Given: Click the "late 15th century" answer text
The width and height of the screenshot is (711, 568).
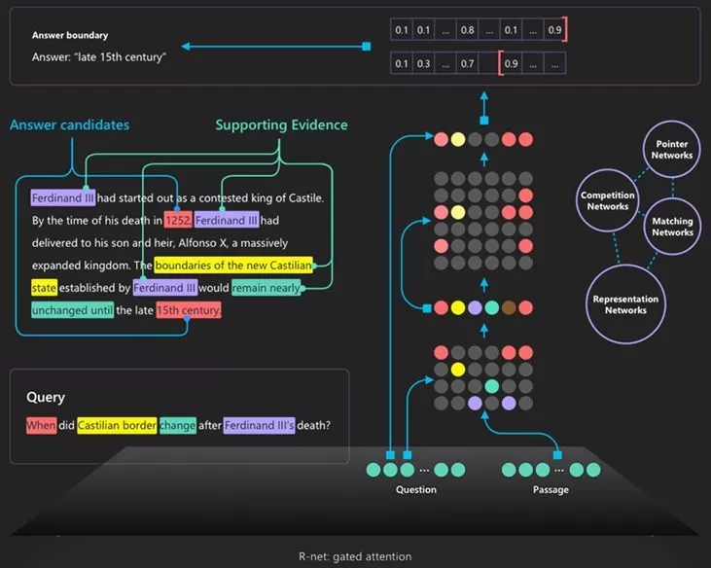Looking at the screenshot, I should pos(98,57).
